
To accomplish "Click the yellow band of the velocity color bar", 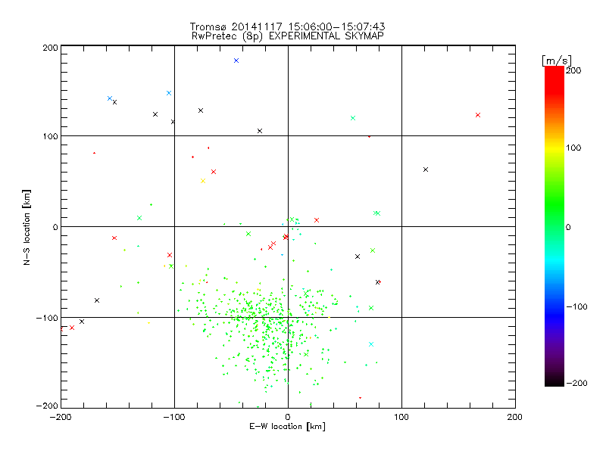I will coord(554,148).
